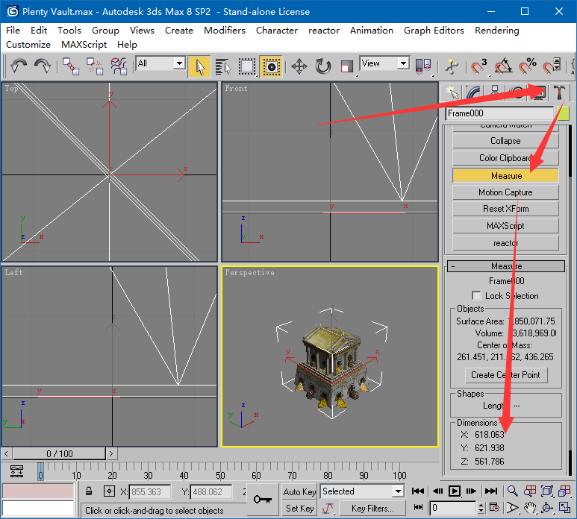Click the Reset XForm utility button
This screenshot has height=519, width=577.
click(505, 209)
